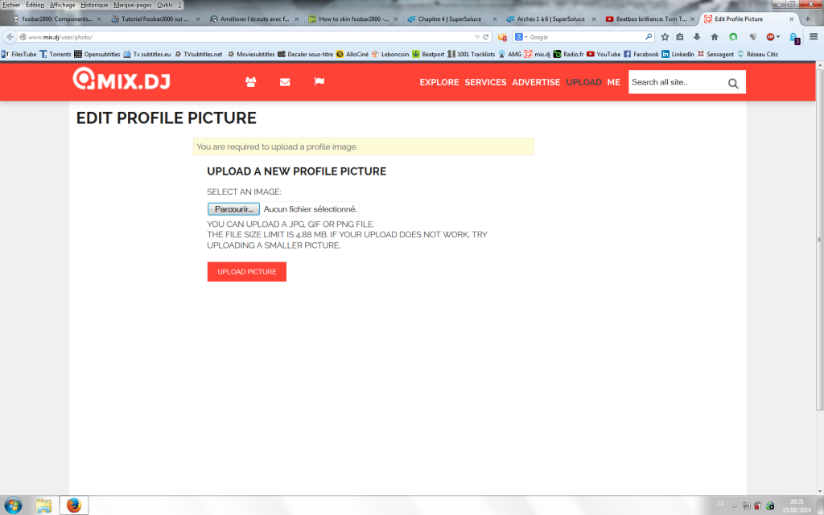Bookmark this page with the star icon
This screenshot has width=824, height=515.
665,37
